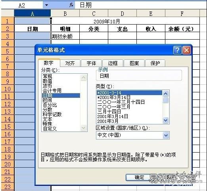Open the 区域设置 locale dropdown
The image size is (207, 191).
pyautogui.click(x=166, y=136)
